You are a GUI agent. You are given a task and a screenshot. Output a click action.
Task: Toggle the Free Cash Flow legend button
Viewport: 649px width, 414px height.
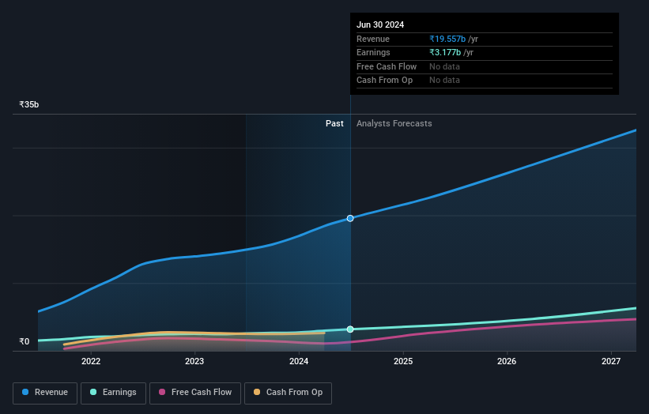[x=195, y=393]
